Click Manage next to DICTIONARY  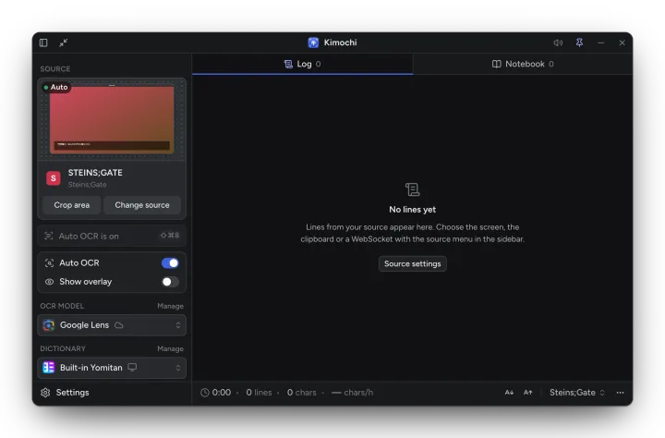click(170, 348)
